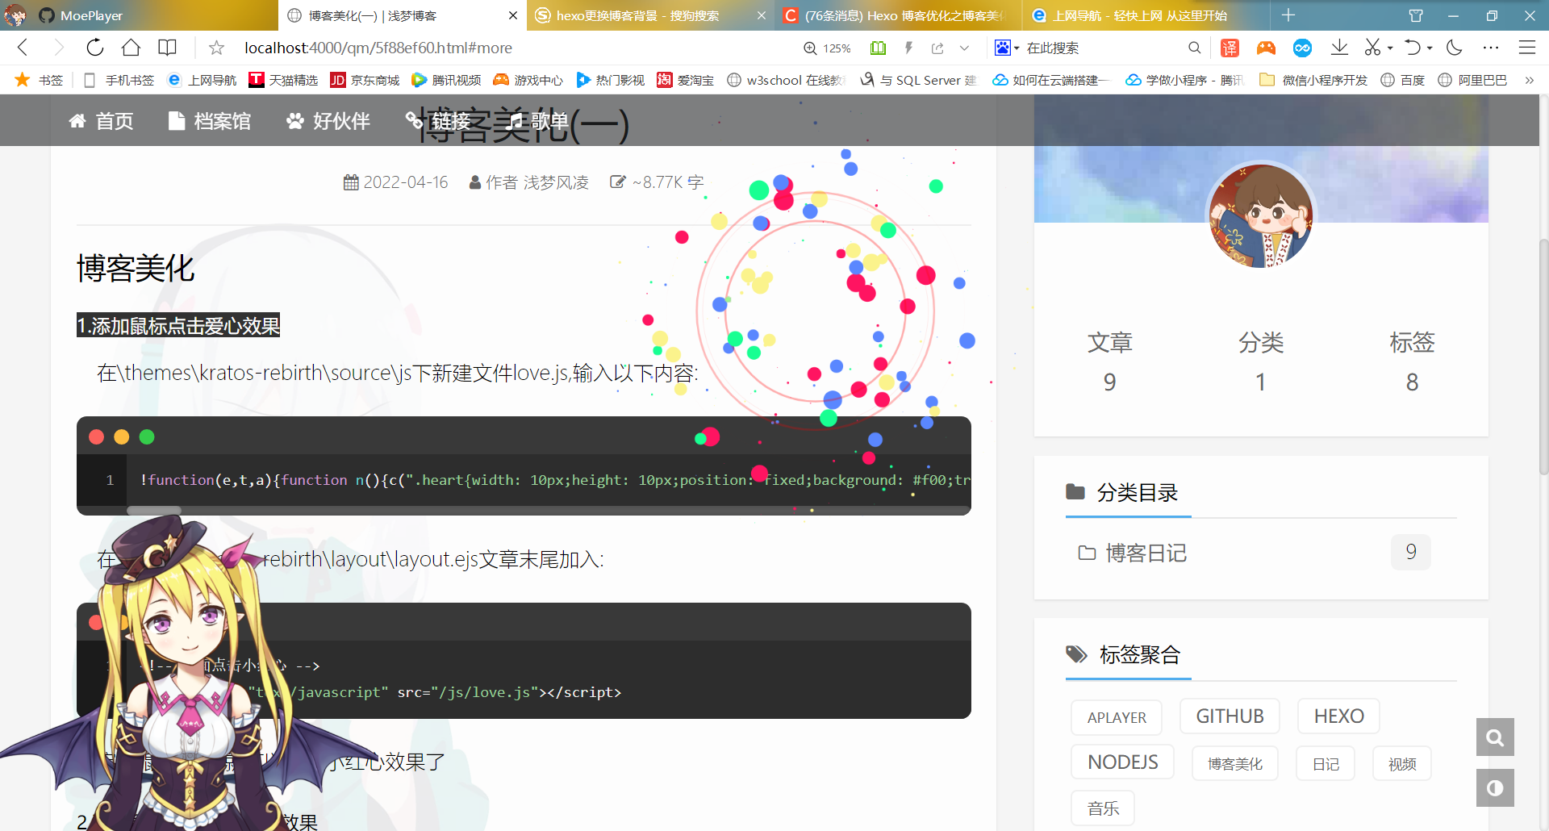Select the 博客美化 tag
1549x831 pixels.
pyautogui.click(x=1235, y=763)
